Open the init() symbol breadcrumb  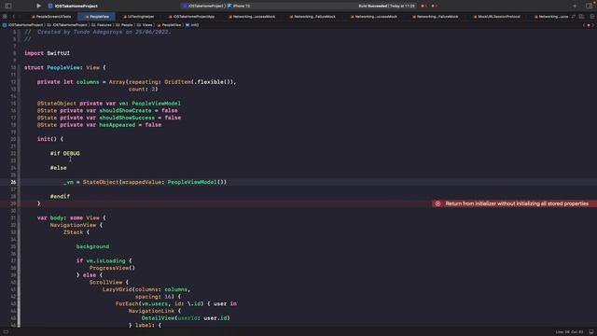point(192,25)
